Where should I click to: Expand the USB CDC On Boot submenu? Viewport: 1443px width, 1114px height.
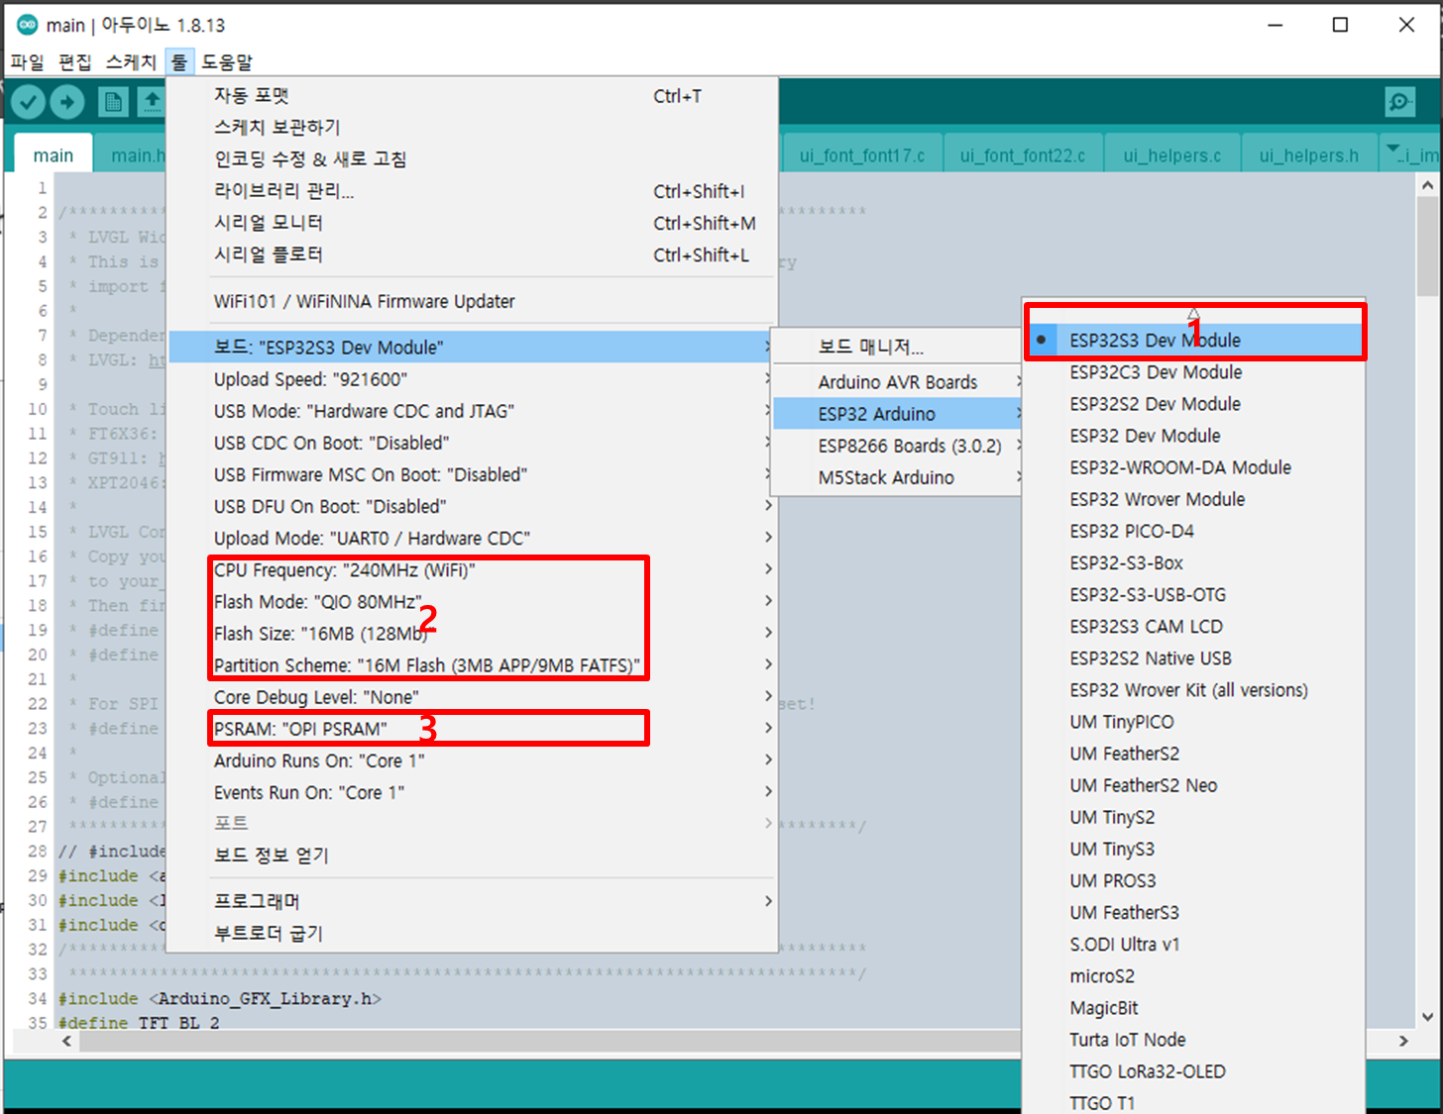473,443
